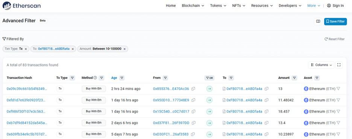
Task: Click the Age column header
Action: 114,78
